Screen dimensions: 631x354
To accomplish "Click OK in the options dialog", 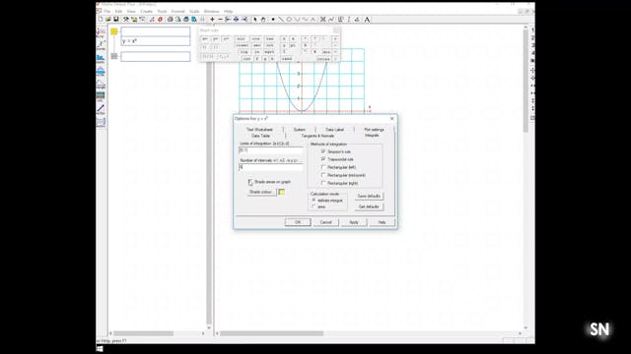I will (x=298, y=222).
